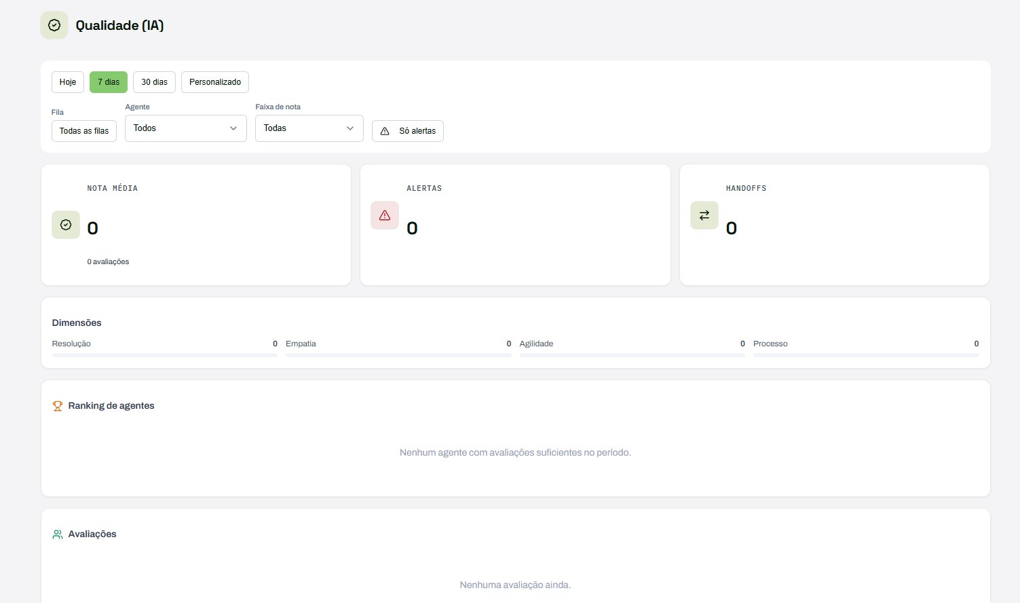Click the Avaliações people icon
The image size is (1020, 603).
click(x=58, y=534)
